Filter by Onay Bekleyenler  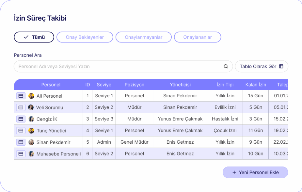pos(85,37)
